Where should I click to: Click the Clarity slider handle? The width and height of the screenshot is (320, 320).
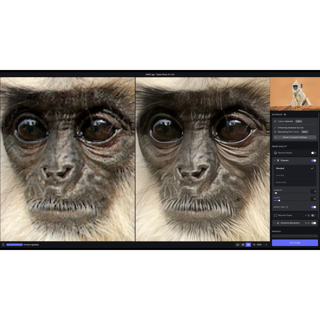point(279,200)
